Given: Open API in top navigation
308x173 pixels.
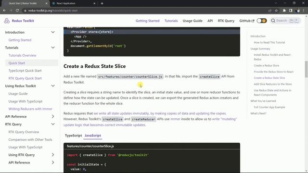Looking at the screenshot, I should click(210, 21).
